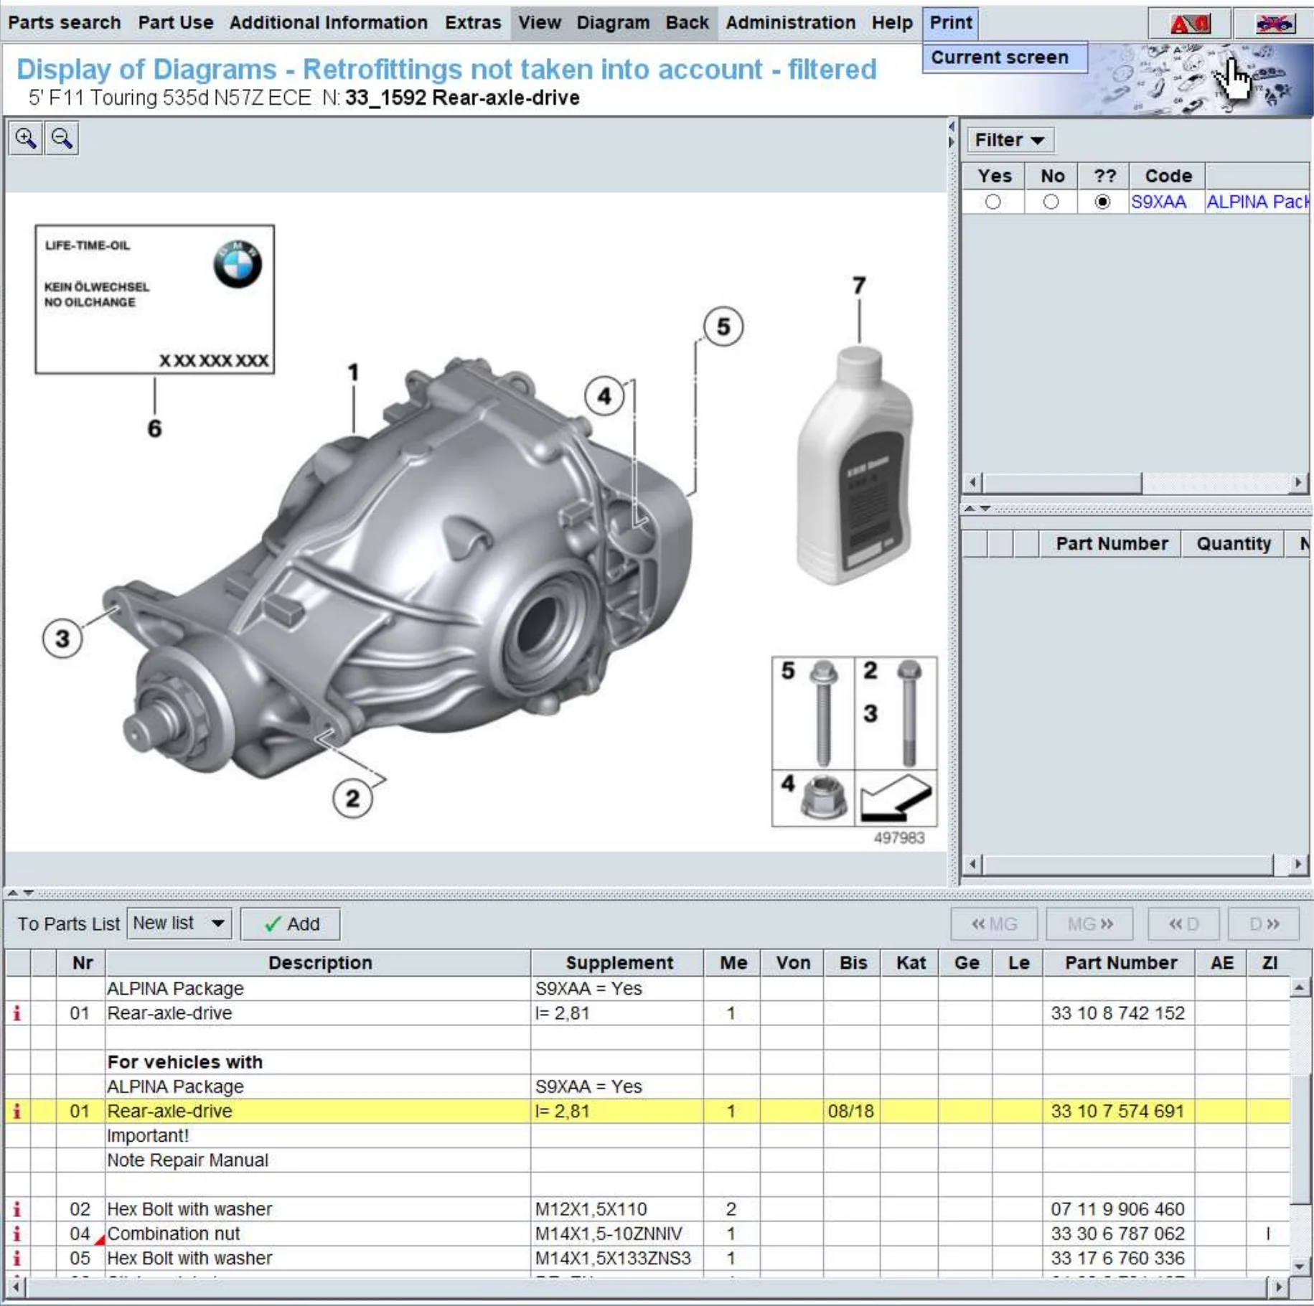
Task: Select callout number 4 in diagram
Action: (x=604, y=395)
